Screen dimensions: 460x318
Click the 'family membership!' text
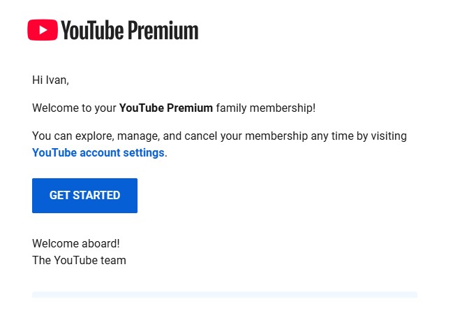(x=266, y=108)
